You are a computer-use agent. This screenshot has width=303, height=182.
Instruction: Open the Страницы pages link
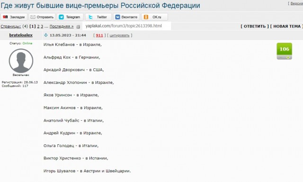point(10,26)
